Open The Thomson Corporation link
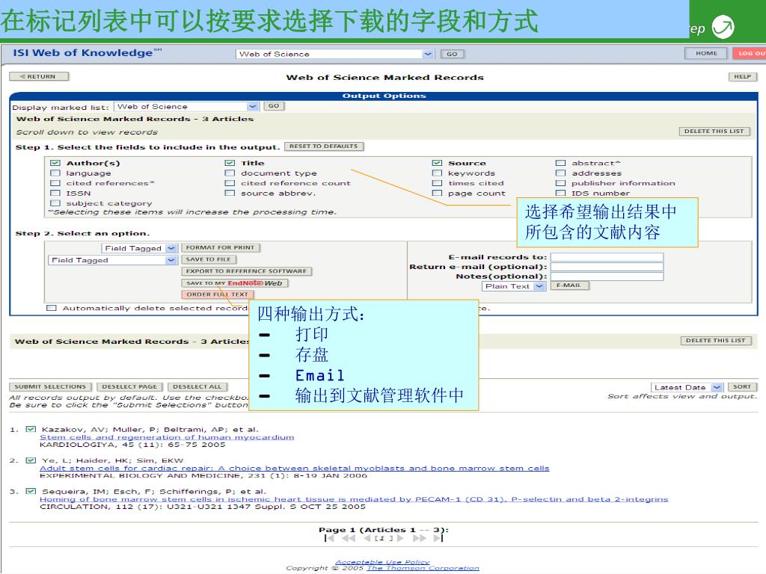Viewport: 766px width, 574px height. (423, 568)
